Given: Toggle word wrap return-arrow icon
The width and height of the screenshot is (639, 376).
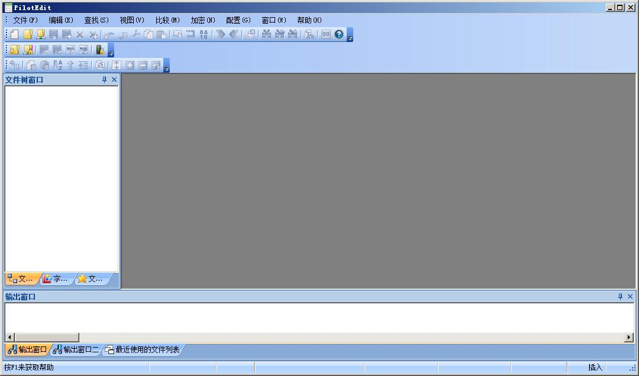Looking at the screenshot, I should pos(191,35).
